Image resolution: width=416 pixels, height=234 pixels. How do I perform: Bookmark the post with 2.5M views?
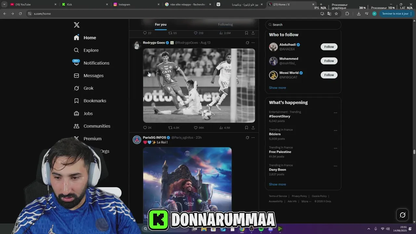(x=246, y=33)
